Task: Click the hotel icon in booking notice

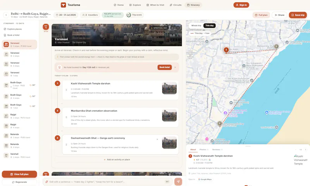Action: coord(59,67)
